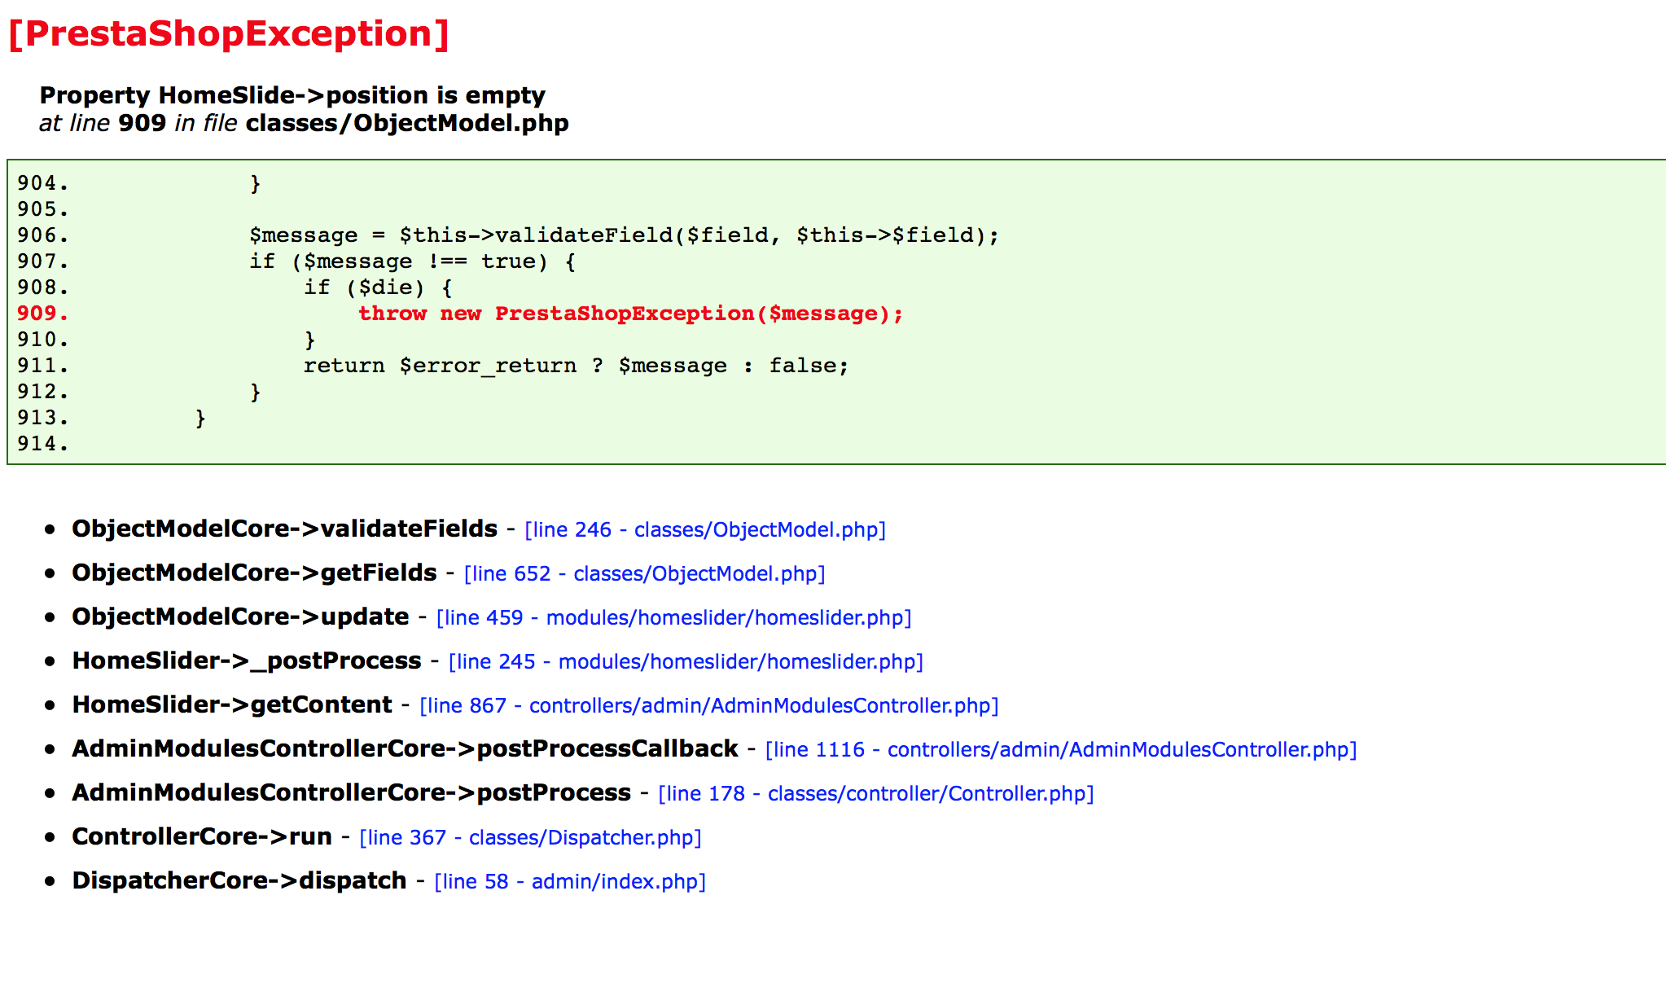
Task: Click line number '914.' in code box
Action: [x=43, y=444]
